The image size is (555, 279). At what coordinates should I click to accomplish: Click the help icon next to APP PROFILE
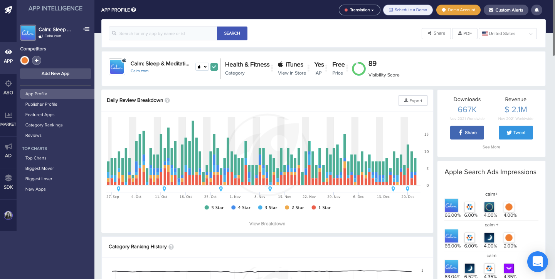pos(133,10)
